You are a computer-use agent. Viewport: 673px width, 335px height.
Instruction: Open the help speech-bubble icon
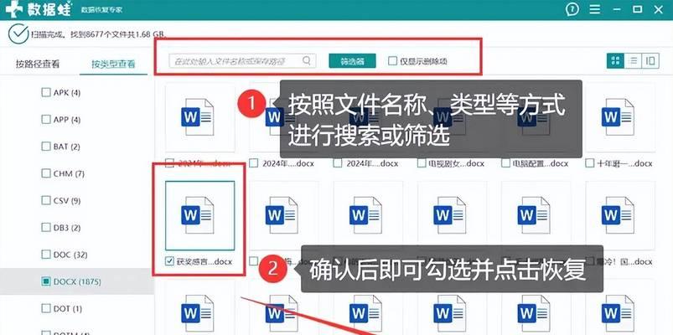click(572, 9)
